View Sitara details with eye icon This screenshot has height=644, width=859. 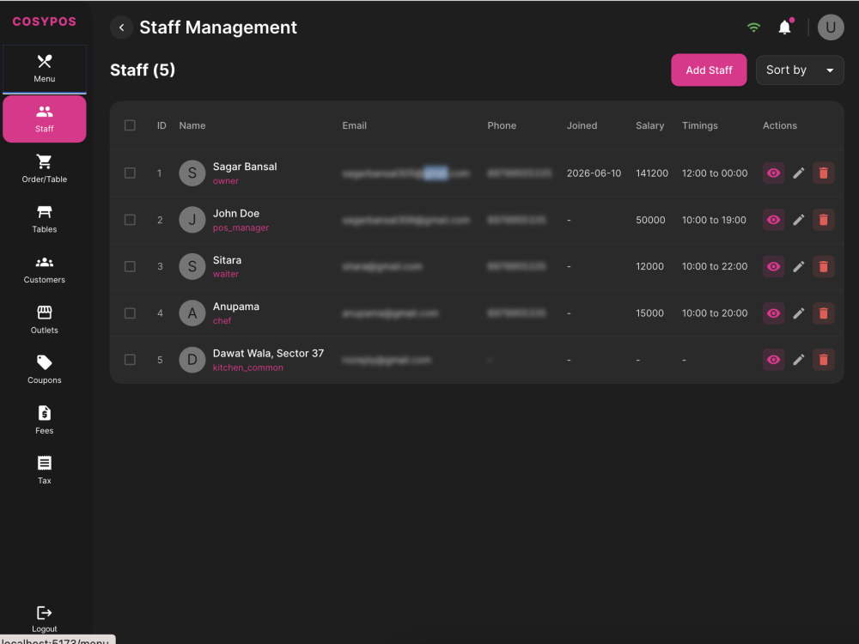coord(774,266)
